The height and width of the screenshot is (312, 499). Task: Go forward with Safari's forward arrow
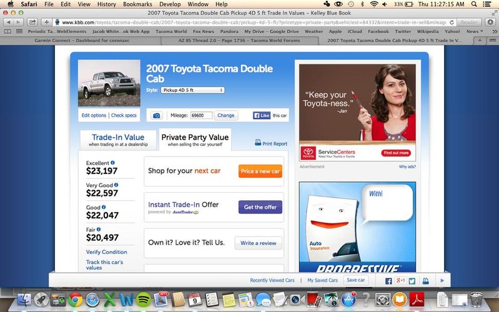point(19,22)
